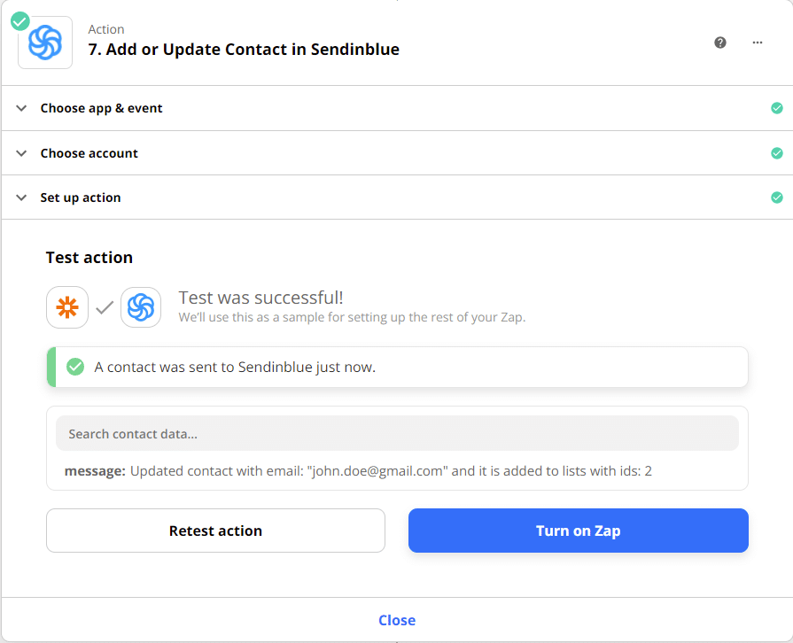Image resolution: width=793 pixels, height=643 pixels.
Task: Click the Close link at bottom
Action: tap(397, 620)
